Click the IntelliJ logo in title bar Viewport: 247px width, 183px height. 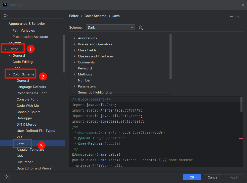pos(5,5)
